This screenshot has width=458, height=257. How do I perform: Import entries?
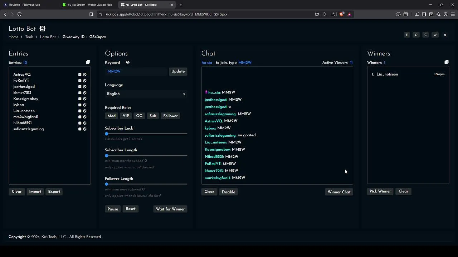[x=35, y=192]
